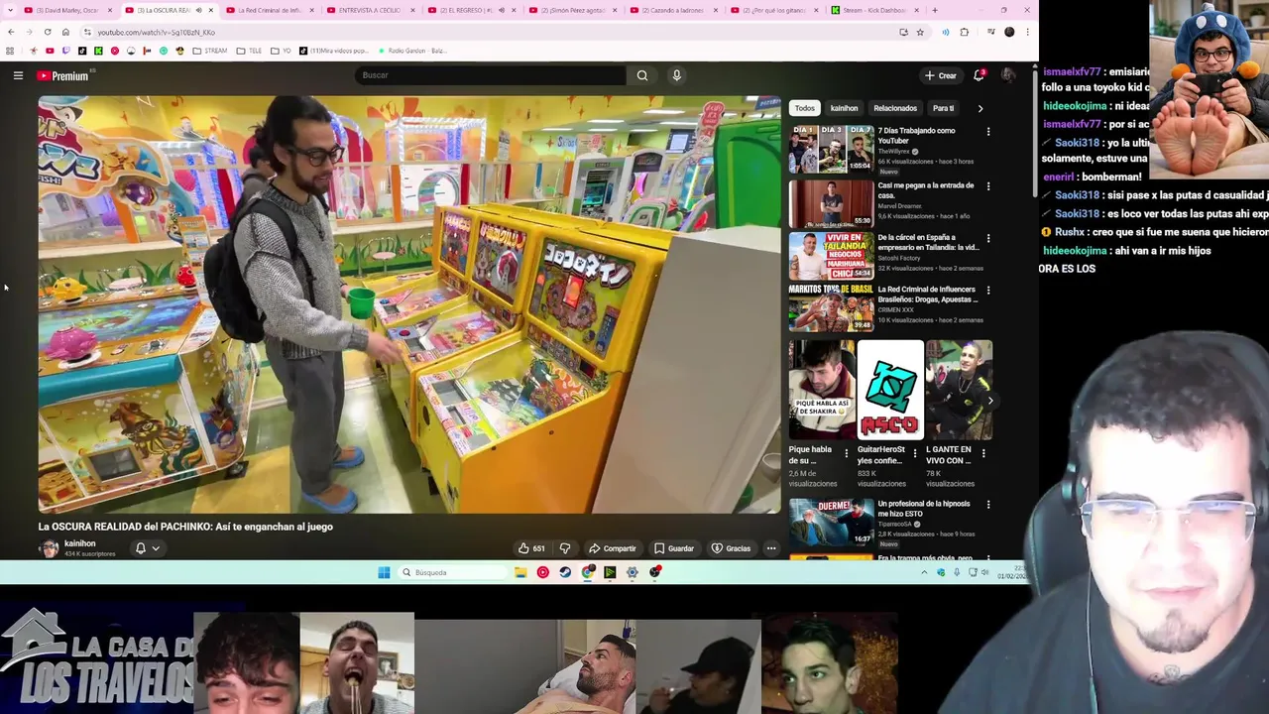
Task: Open video '7 Días Trabajando como YouTuber' thumbnail
Action: click(x=831, y=149)
